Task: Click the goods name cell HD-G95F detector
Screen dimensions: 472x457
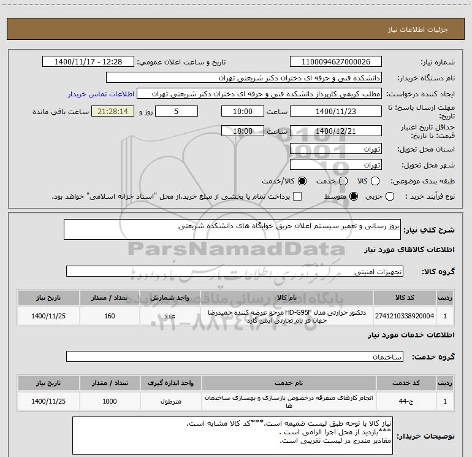Action: (x=287, y=316)
